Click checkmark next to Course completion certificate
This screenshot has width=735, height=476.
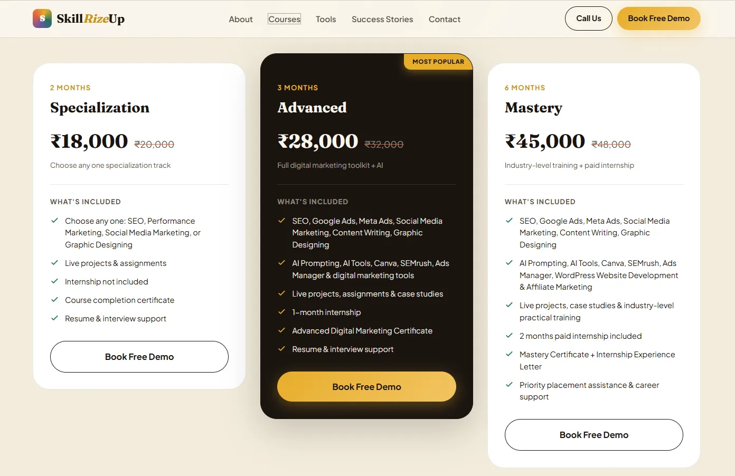point(54,300)
